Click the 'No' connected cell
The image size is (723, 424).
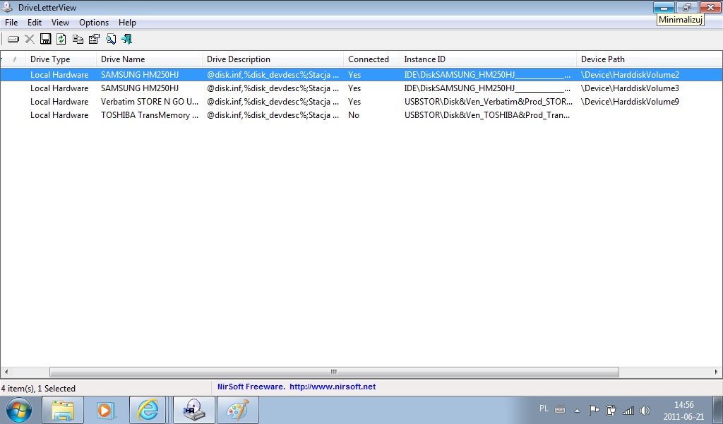pyautogui.click(x=354, y=115)
